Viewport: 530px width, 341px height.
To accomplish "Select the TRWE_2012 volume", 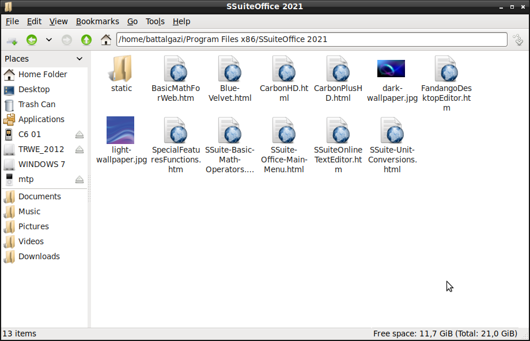I will tap(37, 149).
